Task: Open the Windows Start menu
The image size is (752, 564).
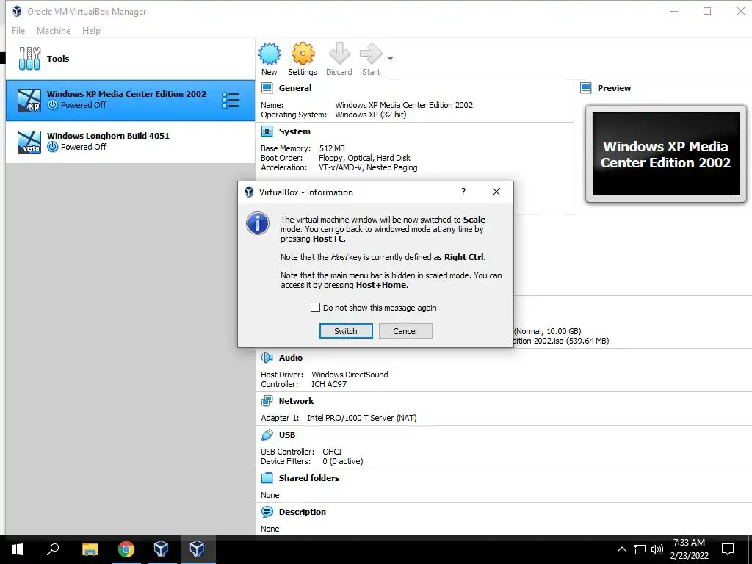Action: (x=18, y=549)
